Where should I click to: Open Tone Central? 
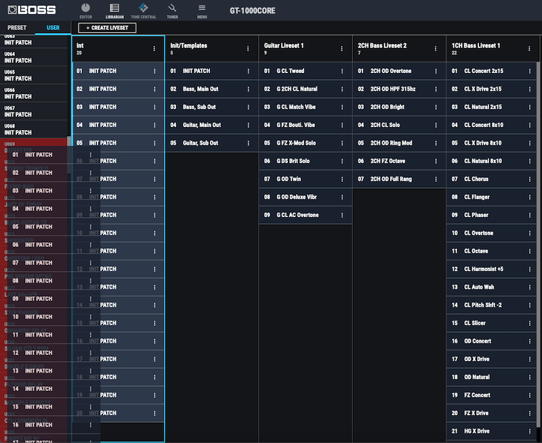point(144,11)
